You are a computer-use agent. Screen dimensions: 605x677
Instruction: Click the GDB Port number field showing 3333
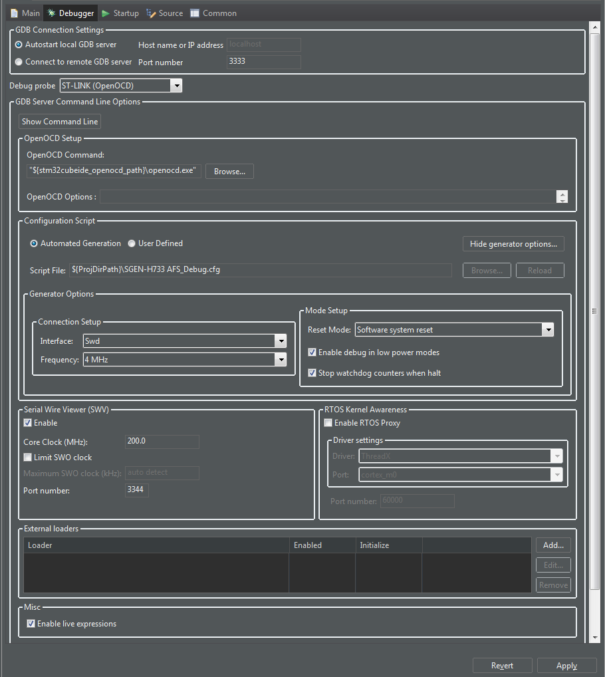coord(263,61)
